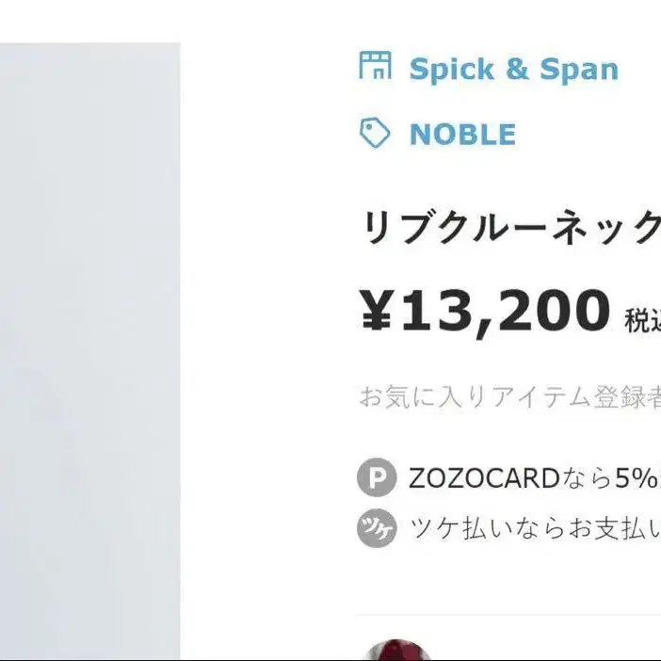661x661 pixels.
Task: Click the storefront icon beside Spick & Span
Action: click(x=375, y=65)
